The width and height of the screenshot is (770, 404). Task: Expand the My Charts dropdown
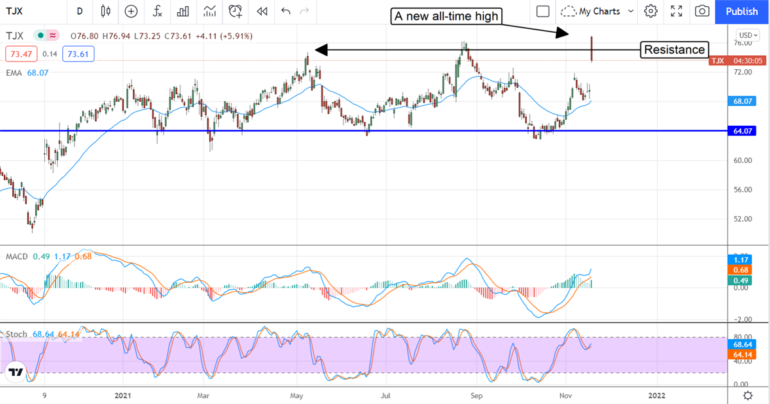coord(597,11)
